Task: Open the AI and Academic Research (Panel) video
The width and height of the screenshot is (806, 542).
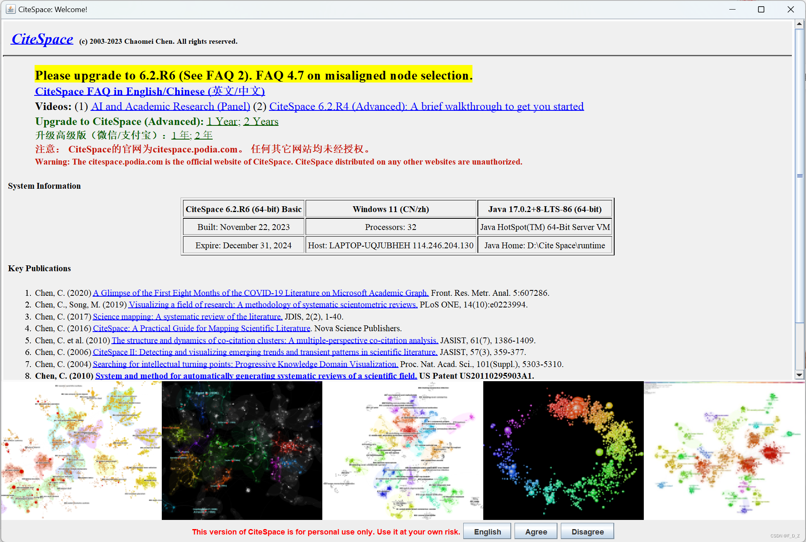Action: click(171, 106)
